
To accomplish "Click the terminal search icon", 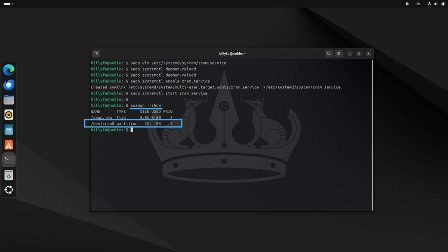I will click(329, 53).
